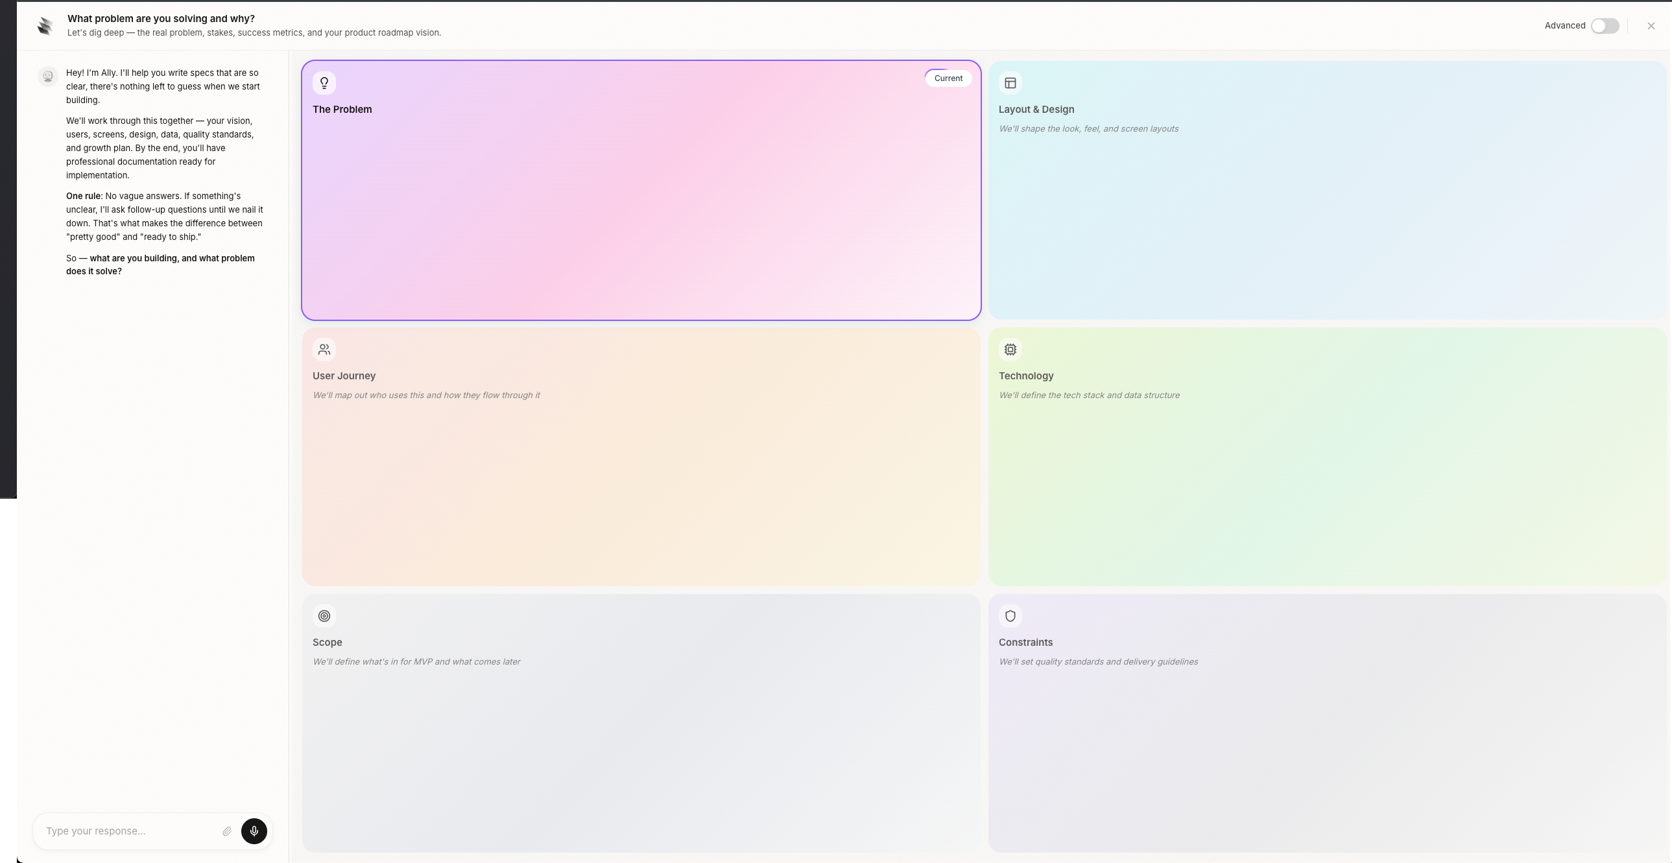Click the Current badge on The Problem card
Image resolution: width=1672 pixels, height=863 pixels.
[948, 77]
